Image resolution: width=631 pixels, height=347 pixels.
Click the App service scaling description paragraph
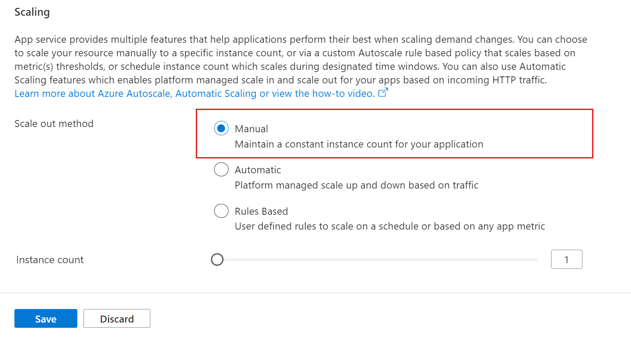click(x=301, y=60)
